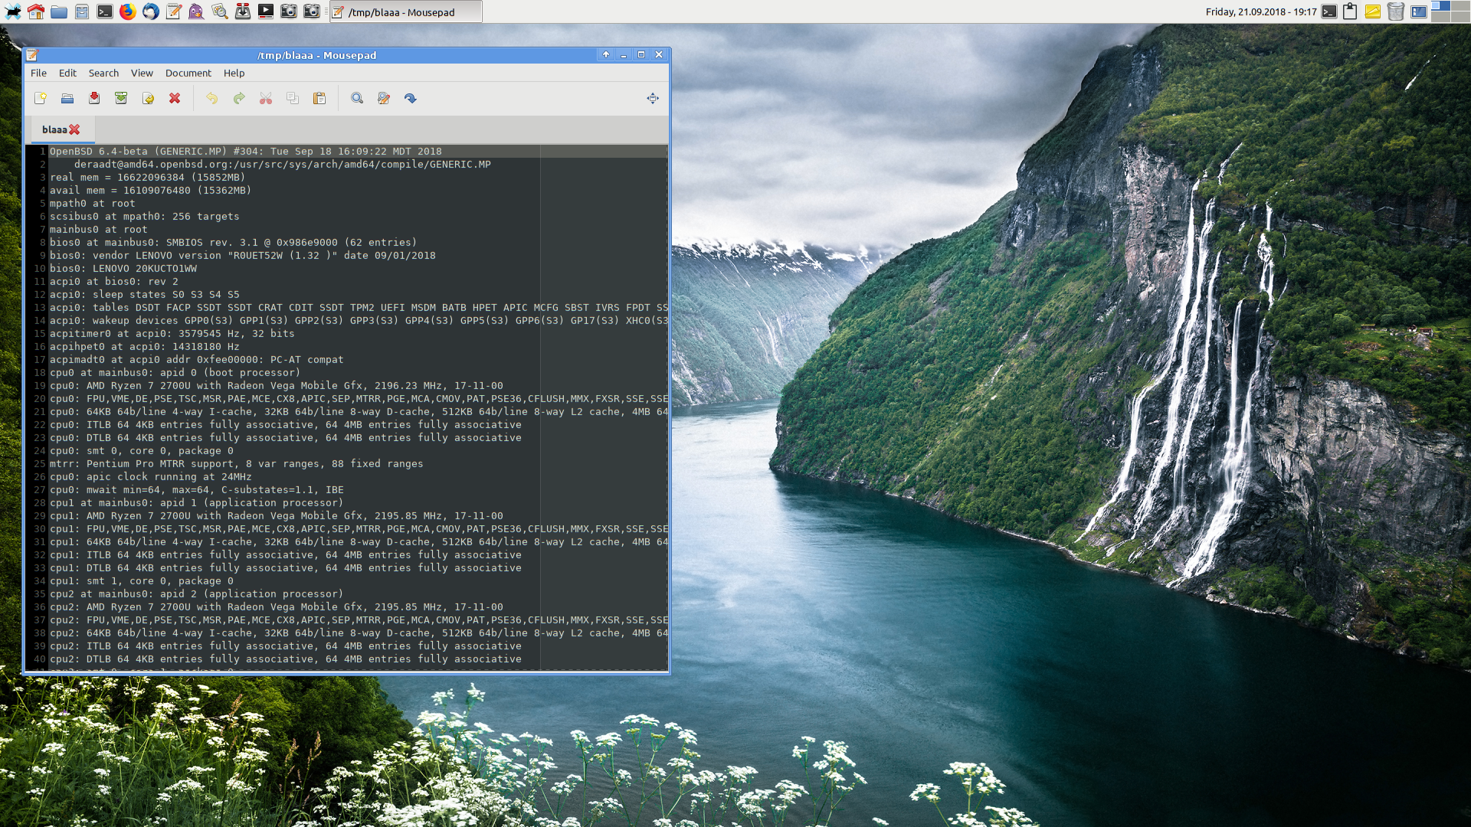Select the blaaa document tab
The image size is (1471, 827).
[x=54, y=129]
